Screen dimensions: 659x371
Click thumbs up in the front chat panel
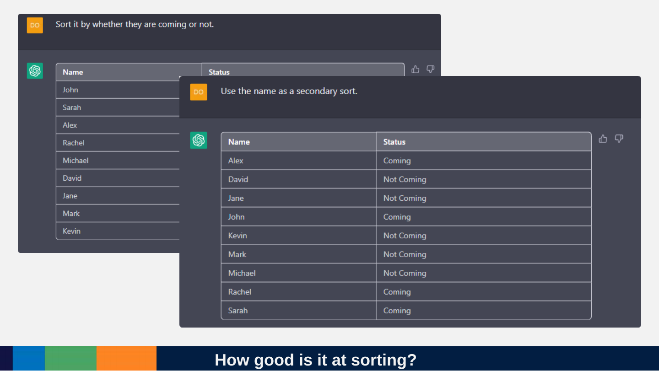(x=603, y=139)
